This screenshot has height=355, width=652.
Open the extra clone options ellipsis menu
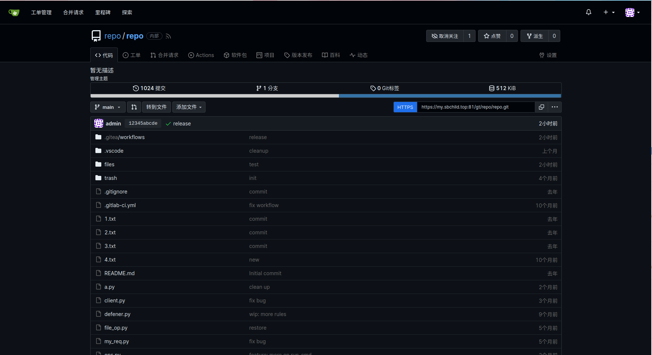coord(555,107)
